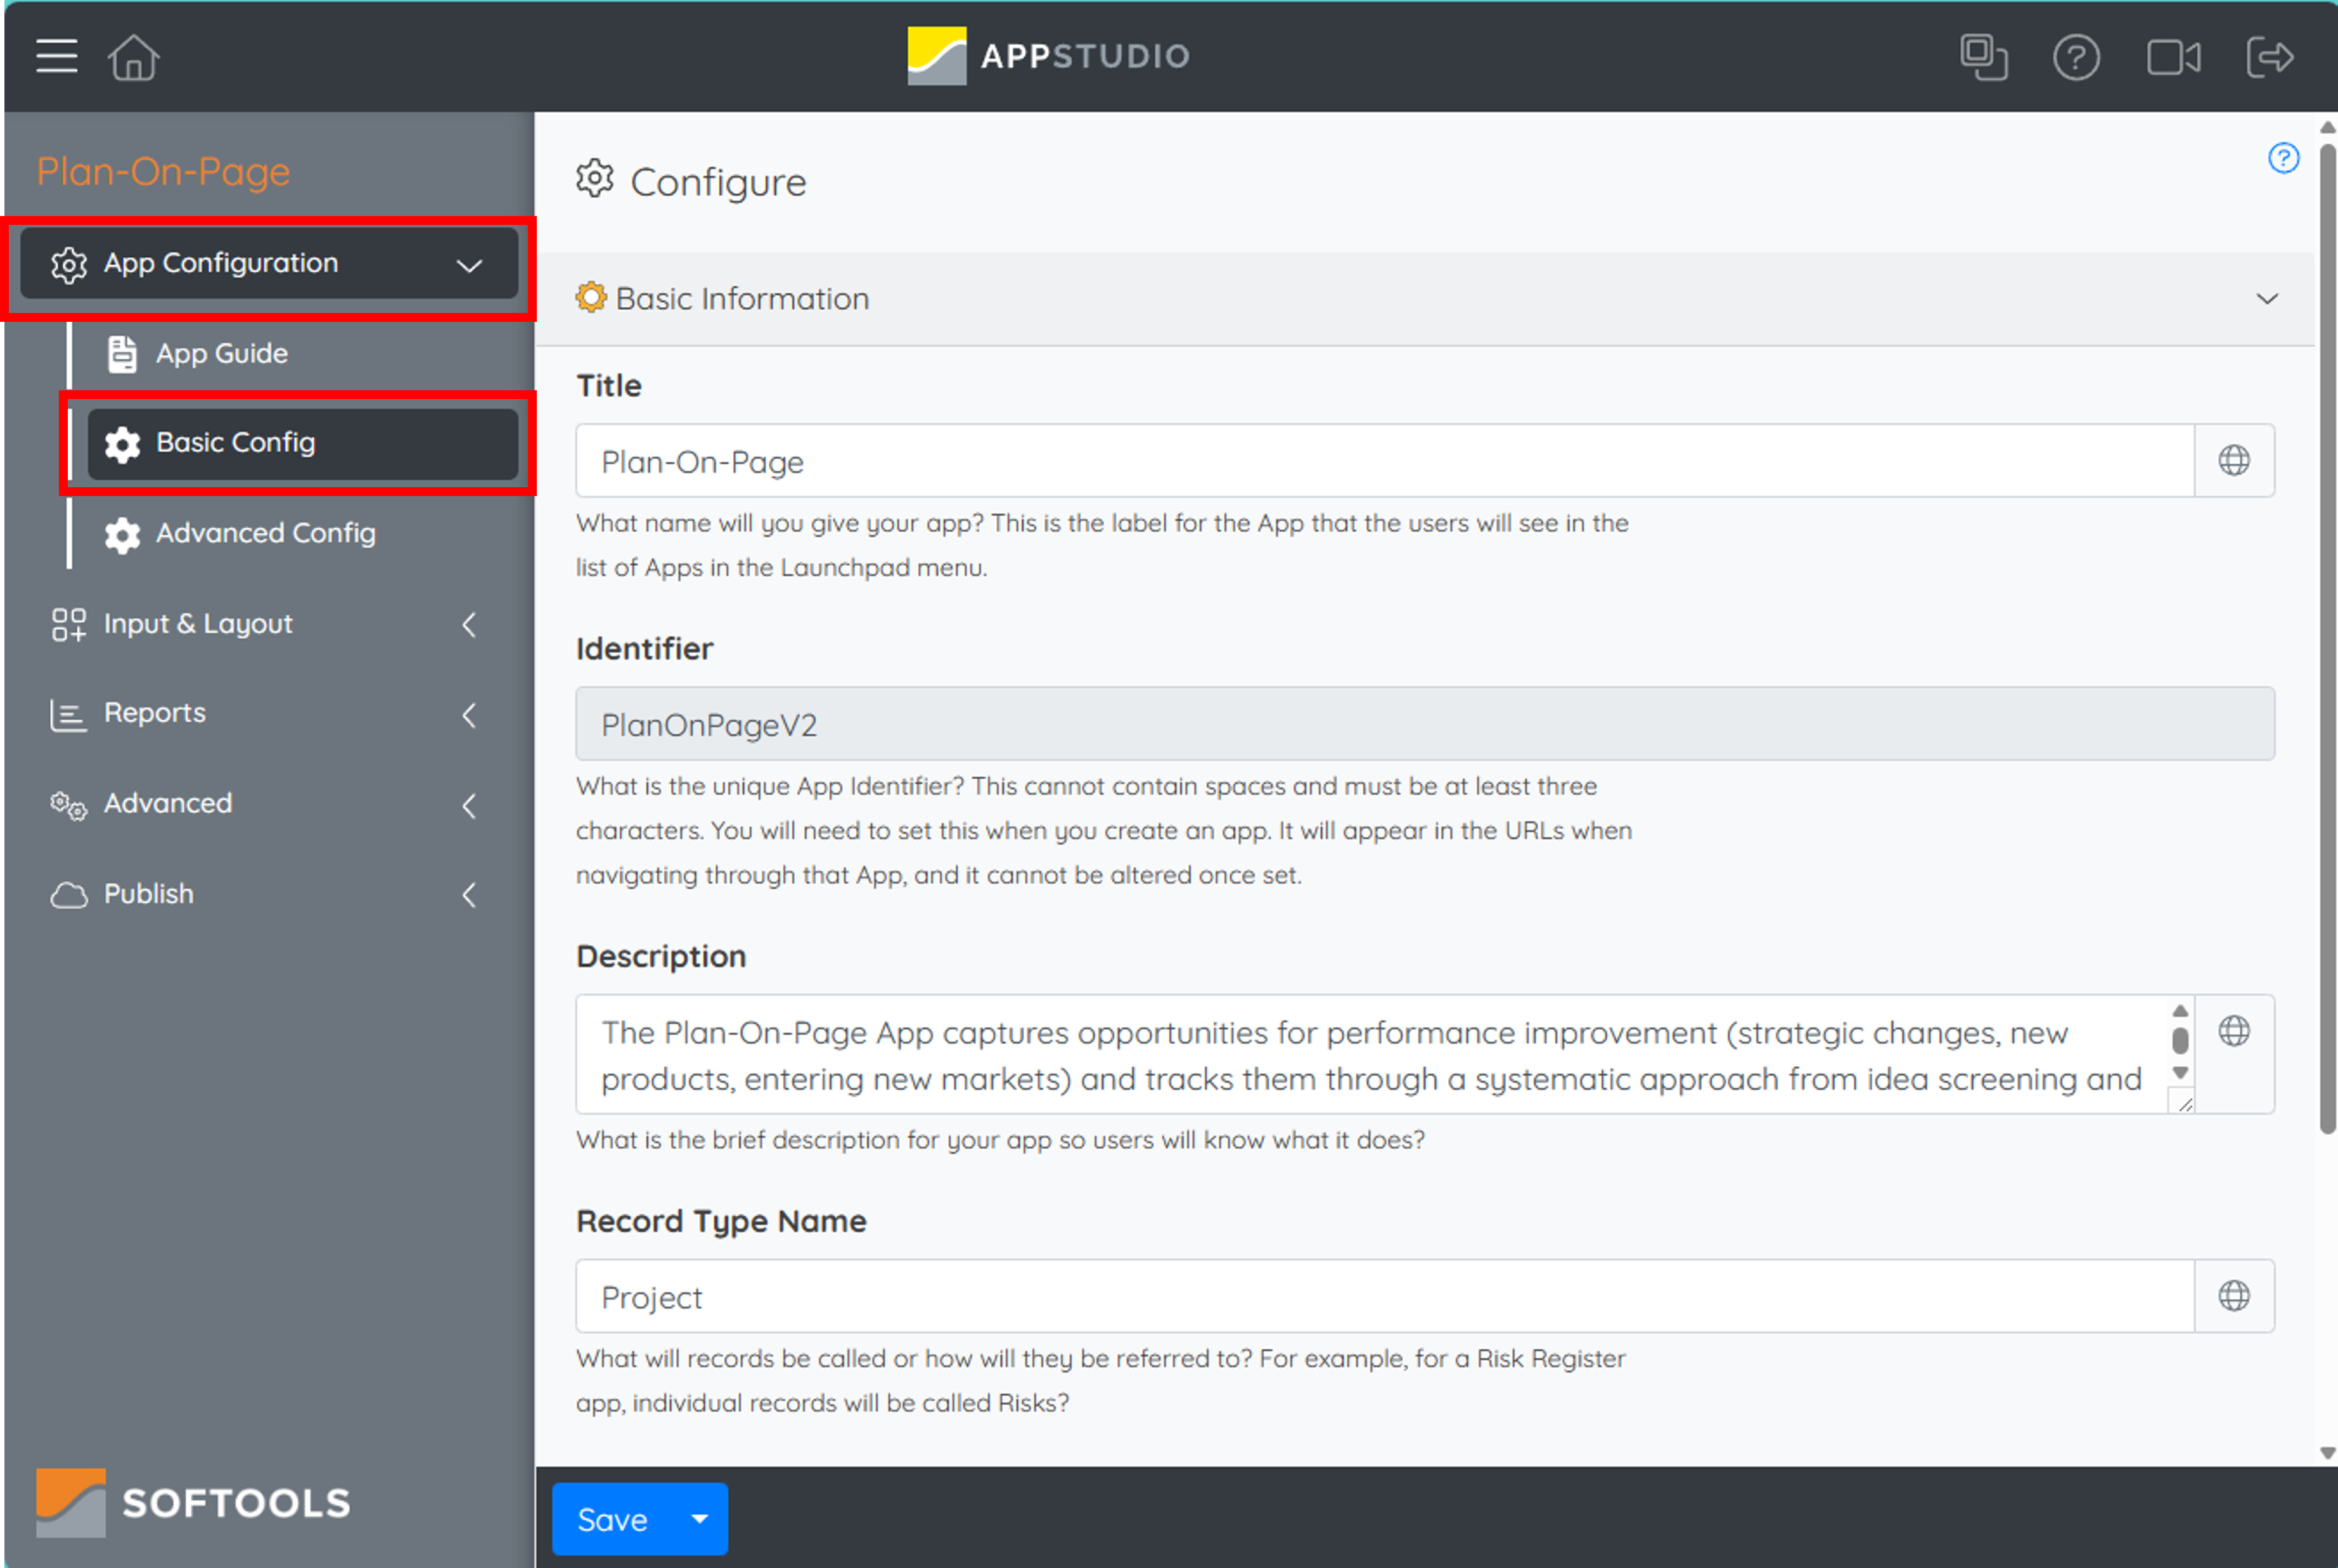2338x1568 pixels.
Task: Collapse the Basic Information section chevron
Action: click(2267, 298)
